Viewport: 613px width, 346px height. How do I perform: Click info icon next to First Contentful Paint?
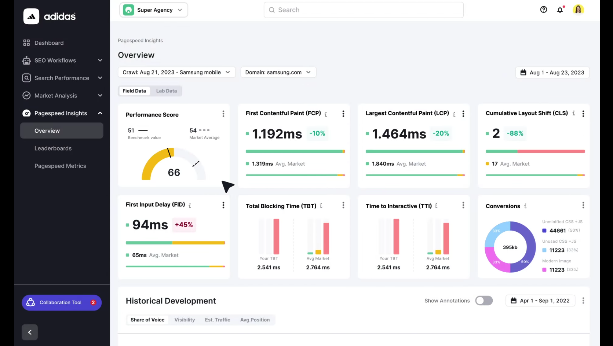(326, 114)
